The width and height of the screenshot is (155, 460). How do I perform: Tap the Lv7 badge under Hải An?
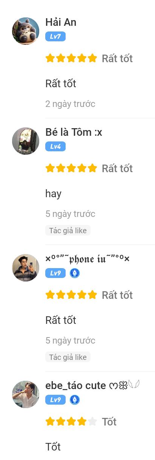[x=55, y=36]
